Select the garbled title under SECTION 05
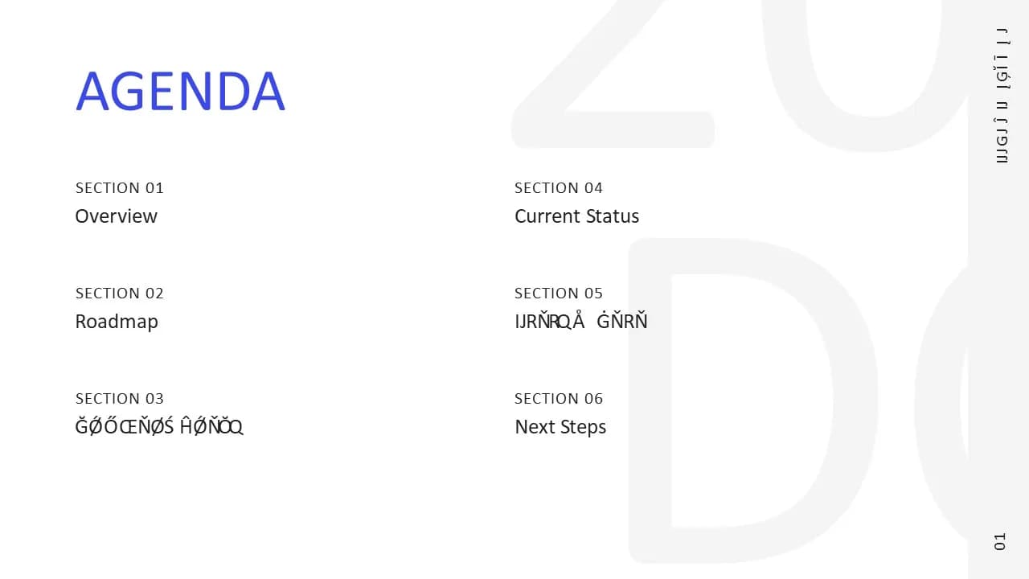The height and width of the screenshot is (579, 1029). pyautogui.click(x=581, y=322)
